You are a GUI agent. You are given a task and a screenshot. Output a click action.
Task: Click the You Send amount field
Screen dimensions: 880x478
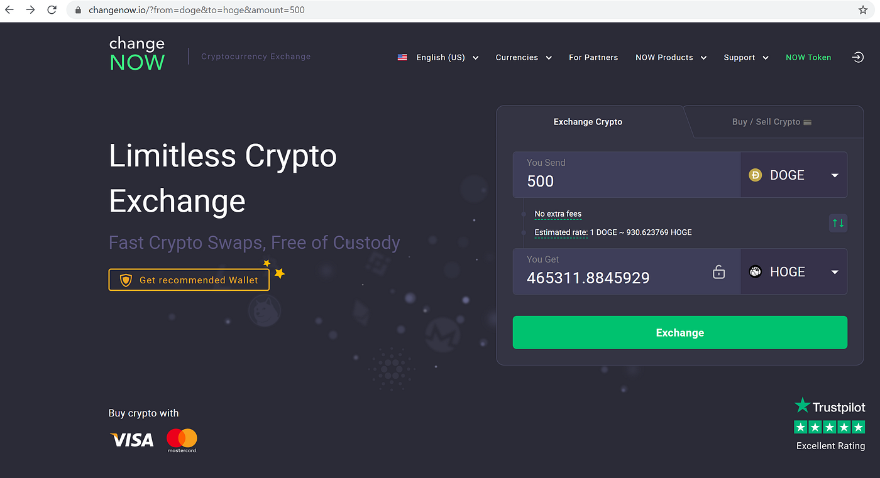point(627,175)
